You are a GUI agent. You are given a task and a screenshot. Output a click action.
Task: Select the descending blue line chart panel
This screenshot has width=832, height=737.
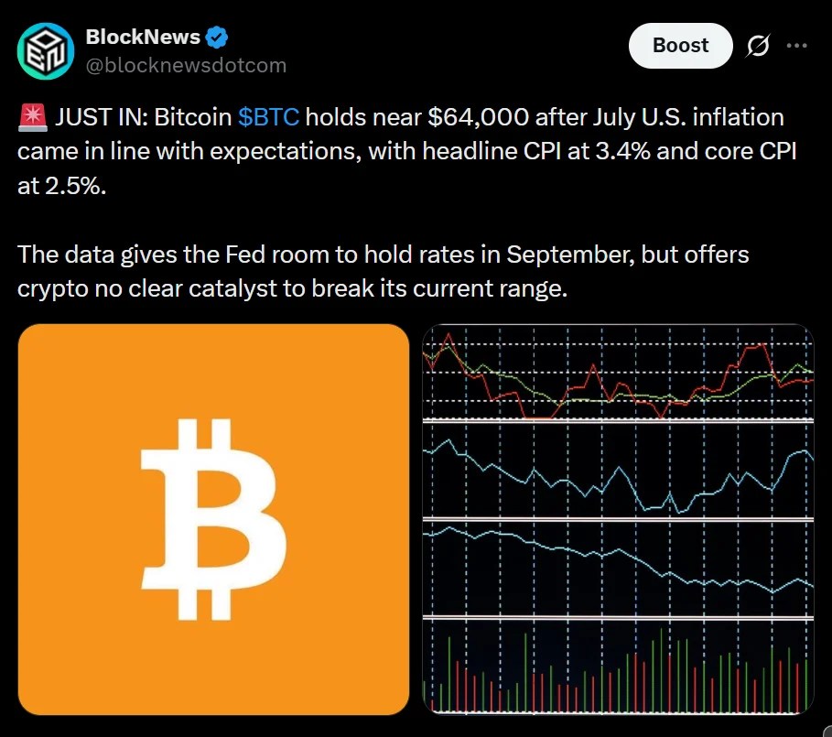618,569
